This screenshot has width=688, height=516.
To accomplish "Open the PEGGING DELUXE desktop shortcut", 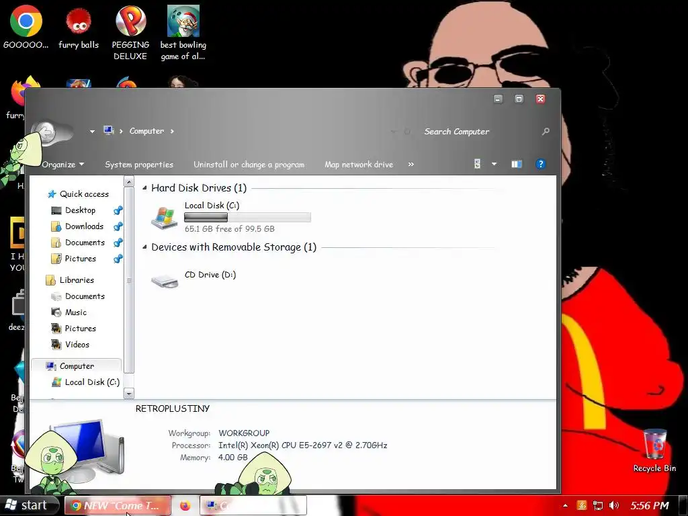I will (130, 33).
